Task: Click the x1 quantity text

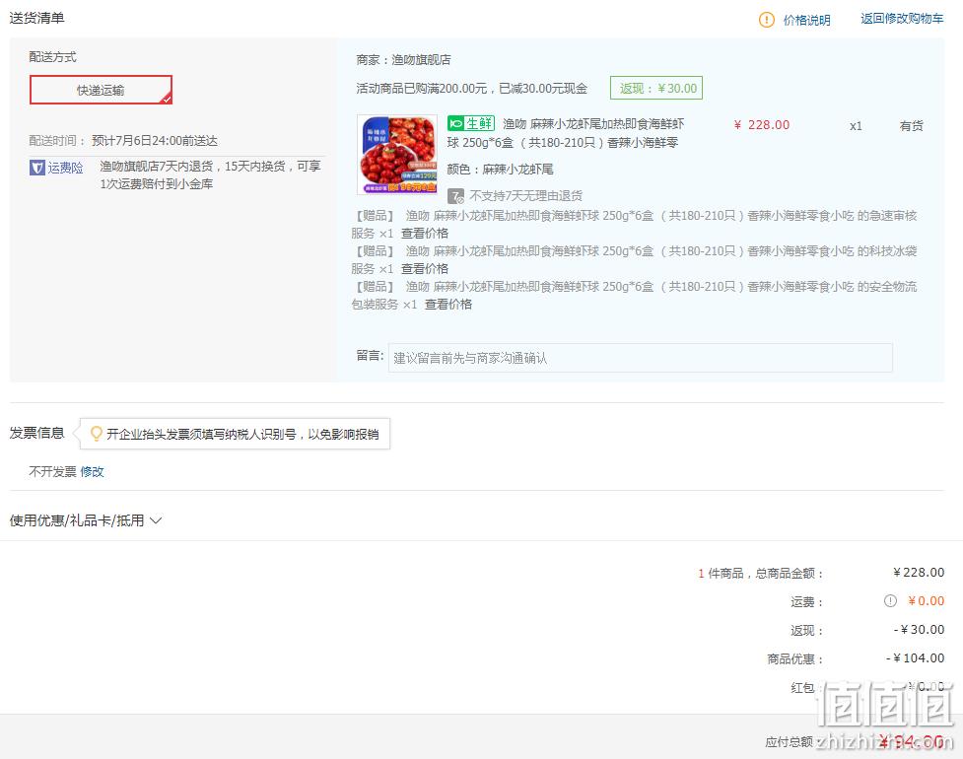Action: (856, 126)
